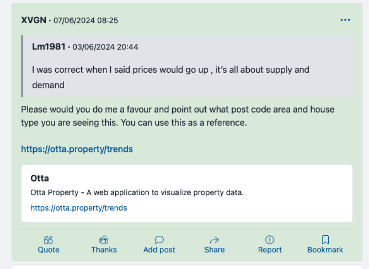Click the Share arrow icon
This screenshot has width=369, height=269.
click(x=214, y=239)
